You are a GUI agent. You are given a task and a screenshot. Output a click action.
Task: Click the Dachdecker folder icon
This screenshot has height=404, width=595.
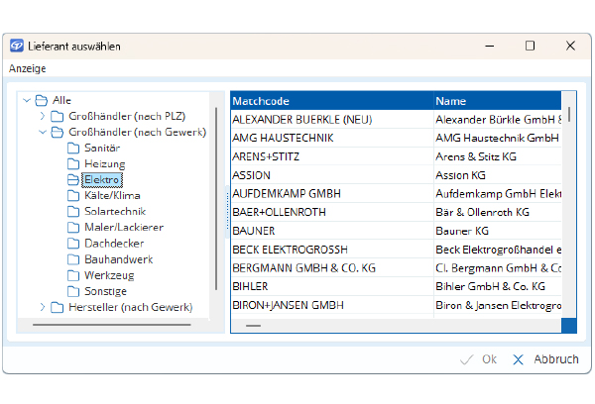[x=73, y=244]
